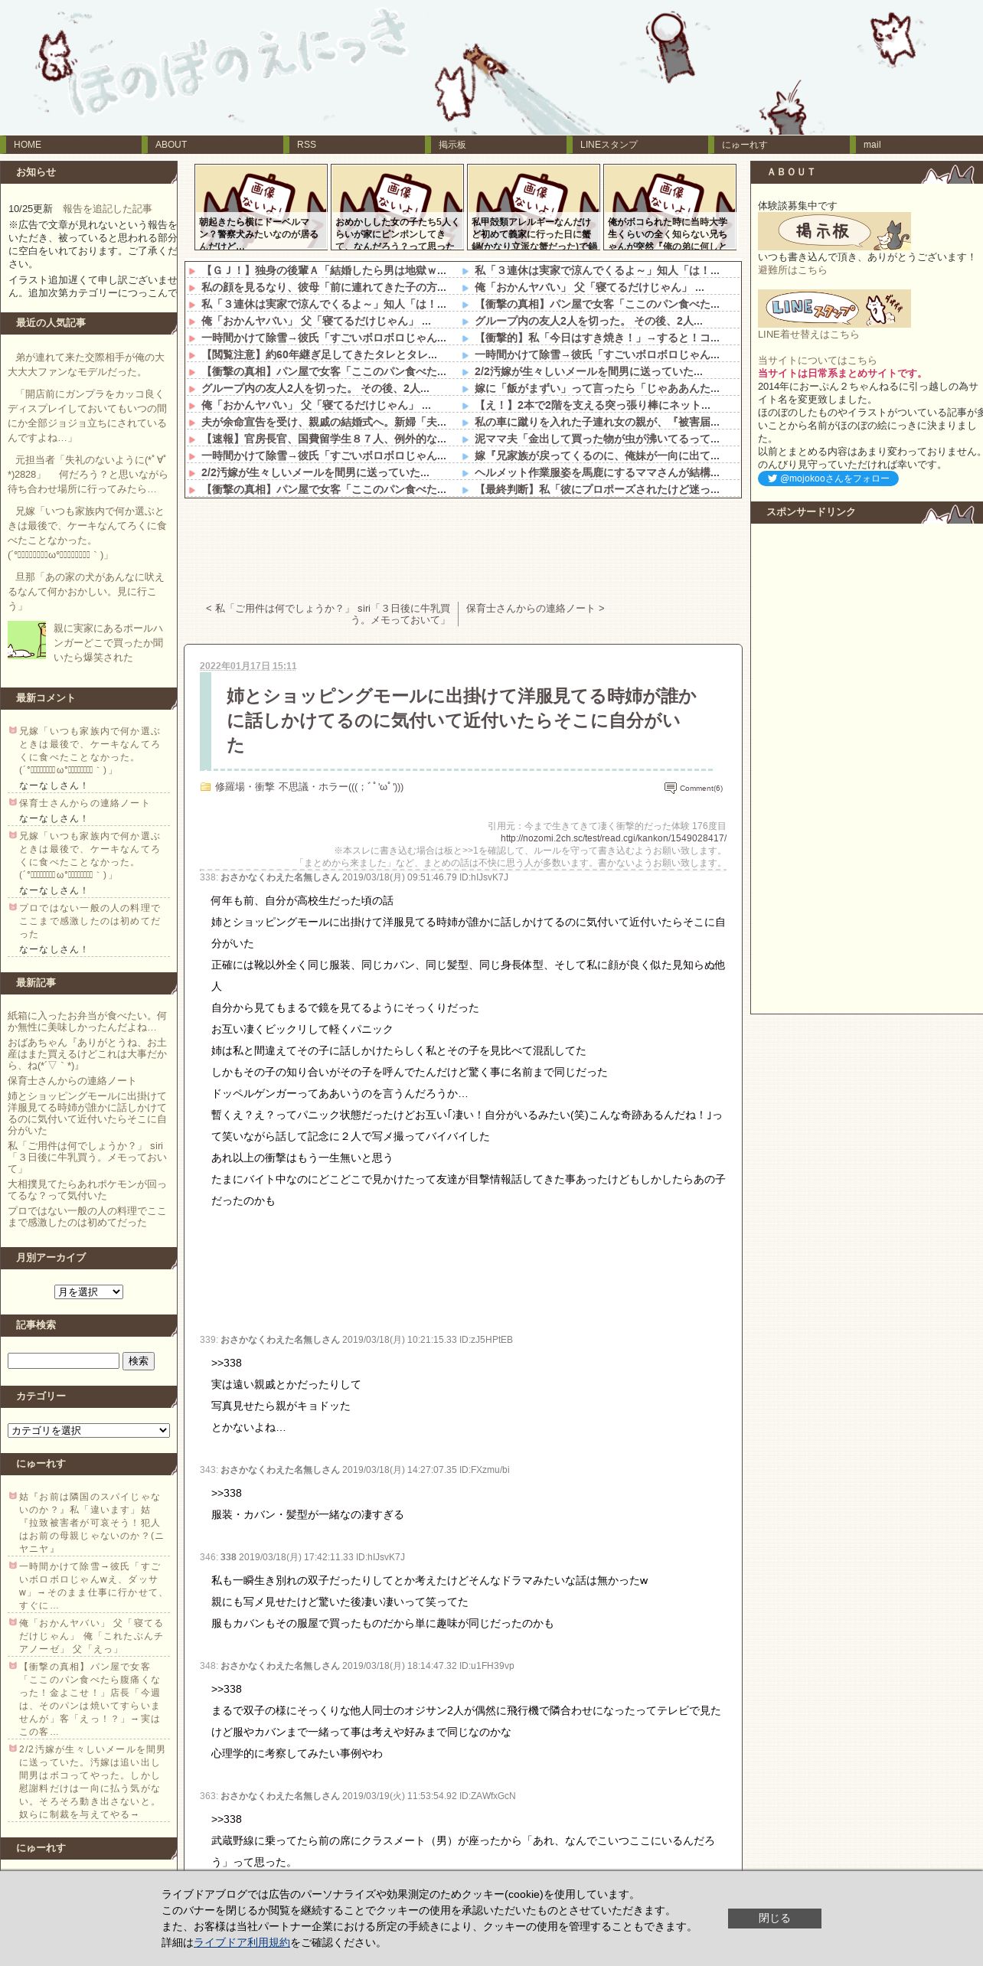
Task: Open latest article 紙箱に入ったお弁当
Action: point(87,1021)
